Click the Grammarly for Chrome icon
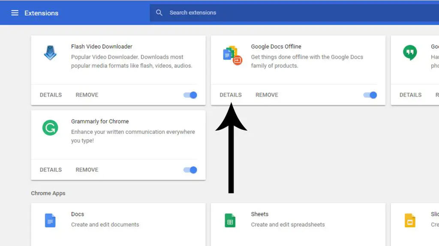This screenshot has height=246, width=439. click(x=50, y=129)
